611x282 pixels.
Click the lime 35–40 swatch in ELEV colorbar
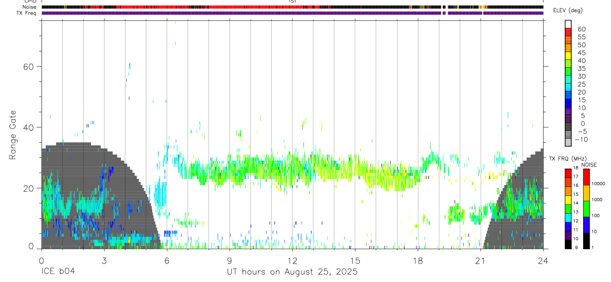(568, 64)
